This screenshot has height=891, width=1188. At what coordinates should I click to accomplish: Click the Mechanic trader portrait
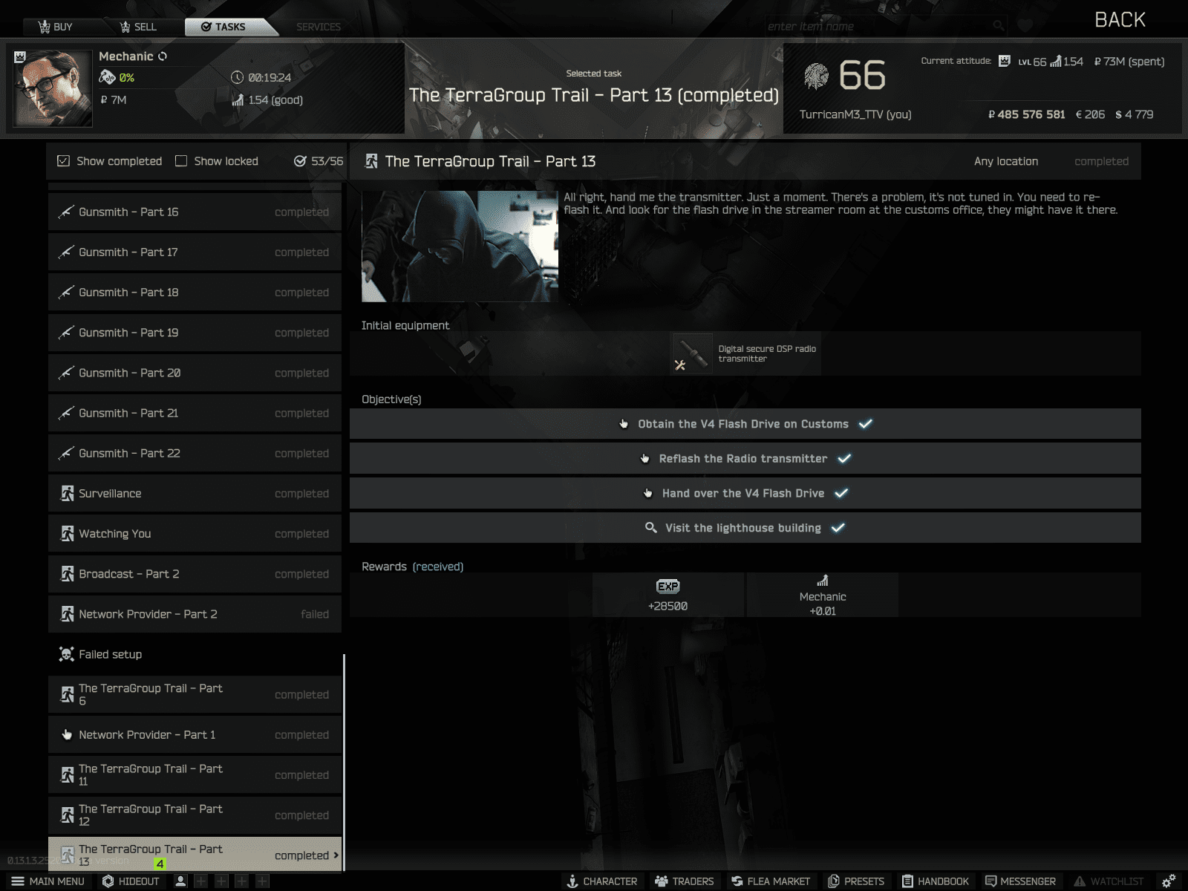pyautogui.click(x=53, y=88)
